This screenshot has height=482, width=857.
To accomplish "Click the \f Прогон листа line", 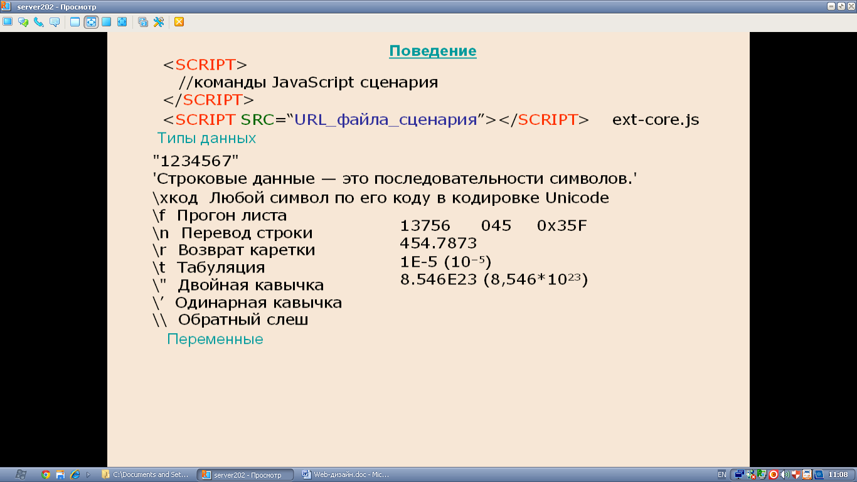I will (x=220, y=215).
